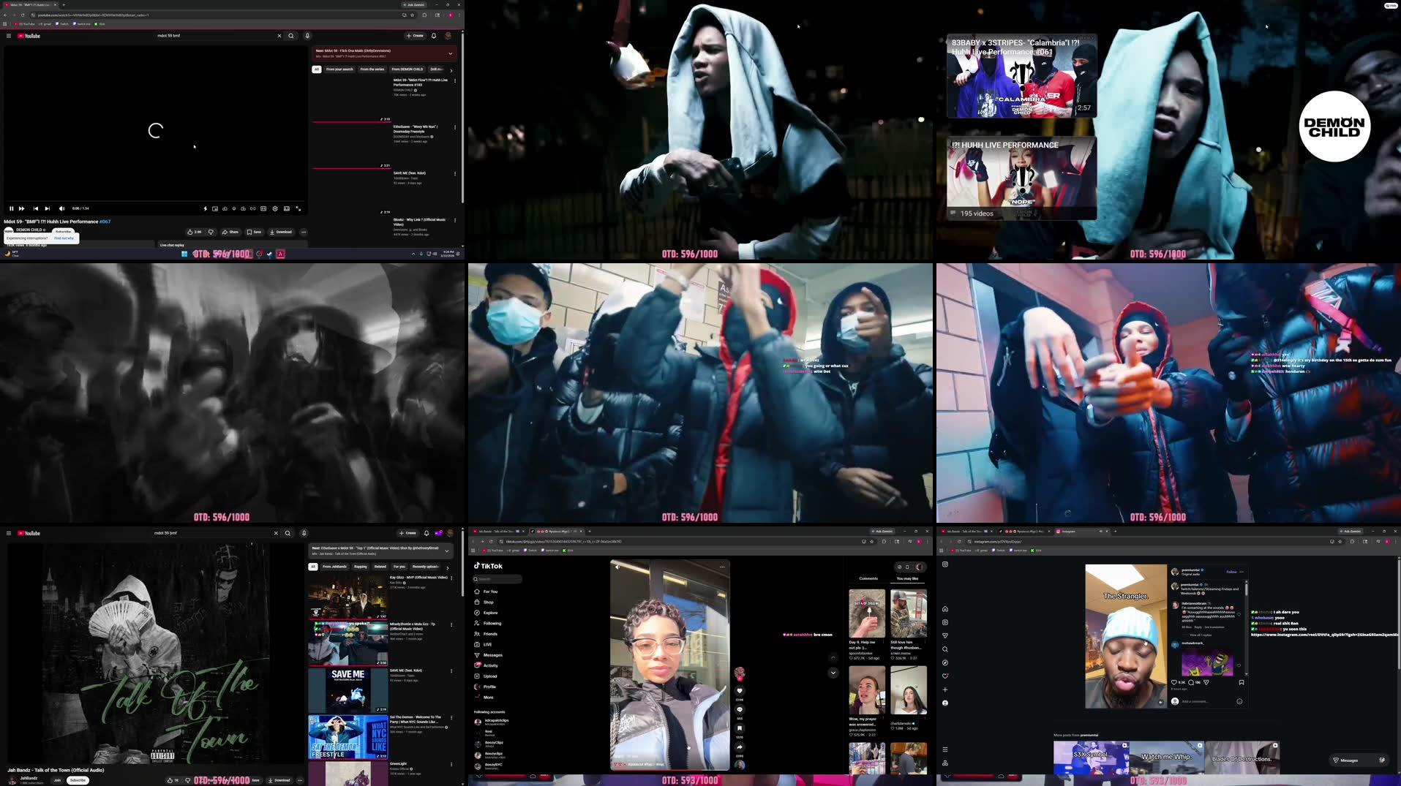Open TikTok Upload page
The height and width of the screenshot is (786, 1401).
pyautogui.click(x=490, y=676)
